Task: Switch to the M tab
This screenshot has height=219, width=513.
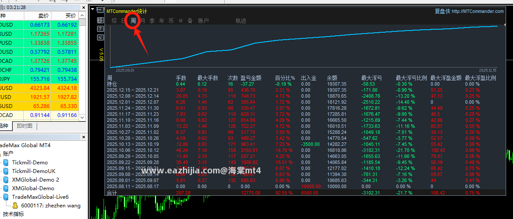Action: pyautogui.click(x=181, y=21)
